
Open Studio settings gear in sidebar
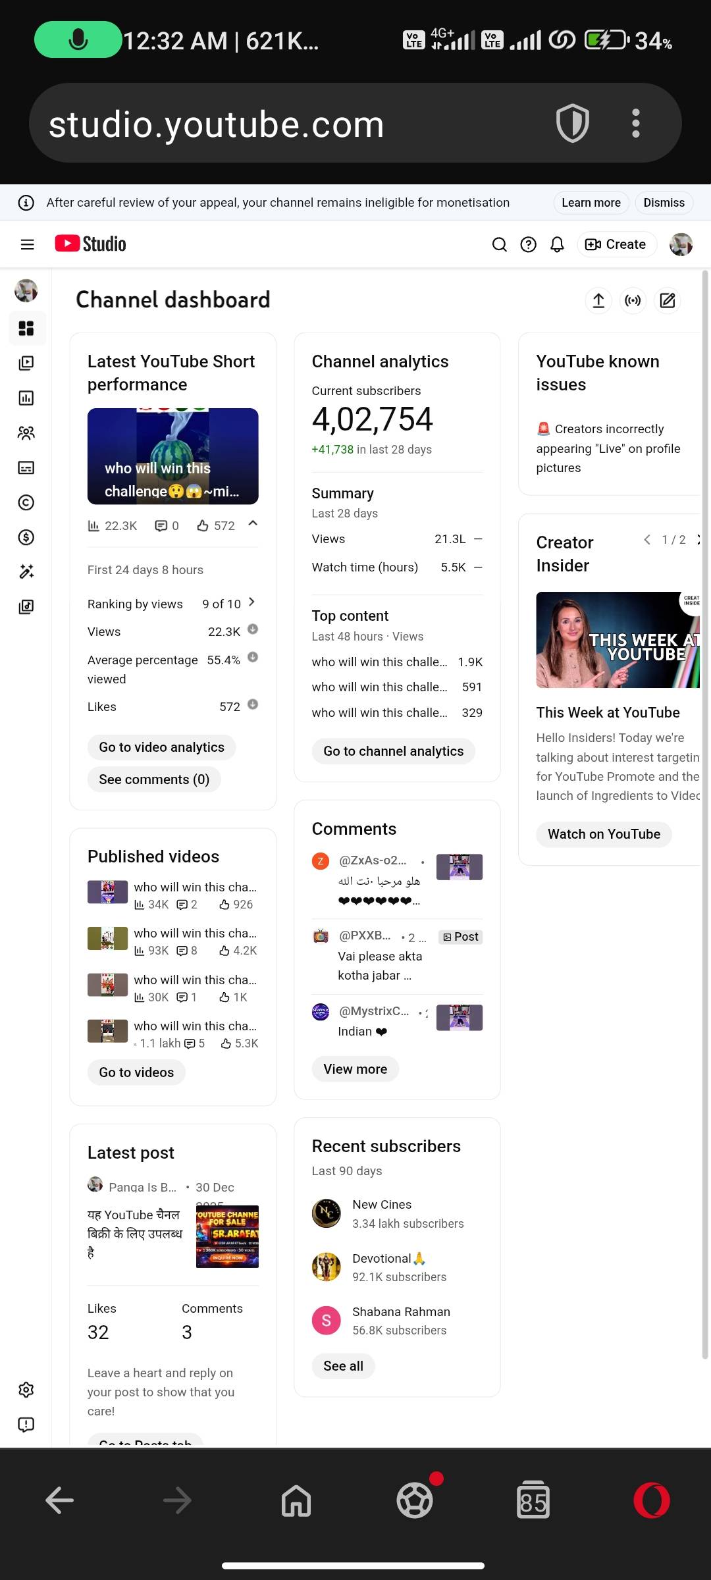(x=26, y=1390)
